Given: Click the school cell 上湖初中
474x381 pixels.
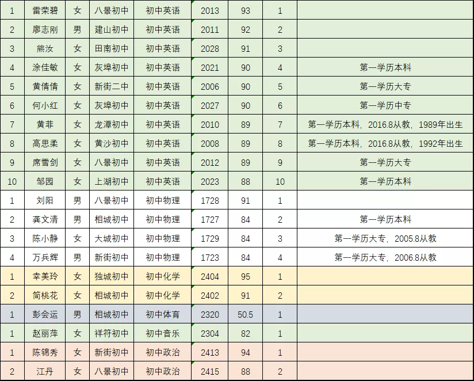Looking at the screenshot, I should [x=112, y=181].
